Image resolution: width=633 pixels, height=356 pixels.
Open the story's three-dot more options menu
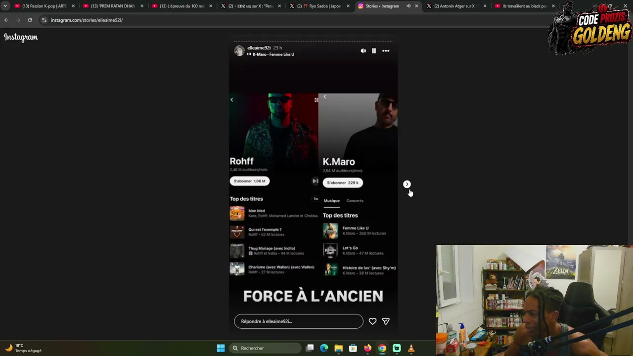coord(386,51)
